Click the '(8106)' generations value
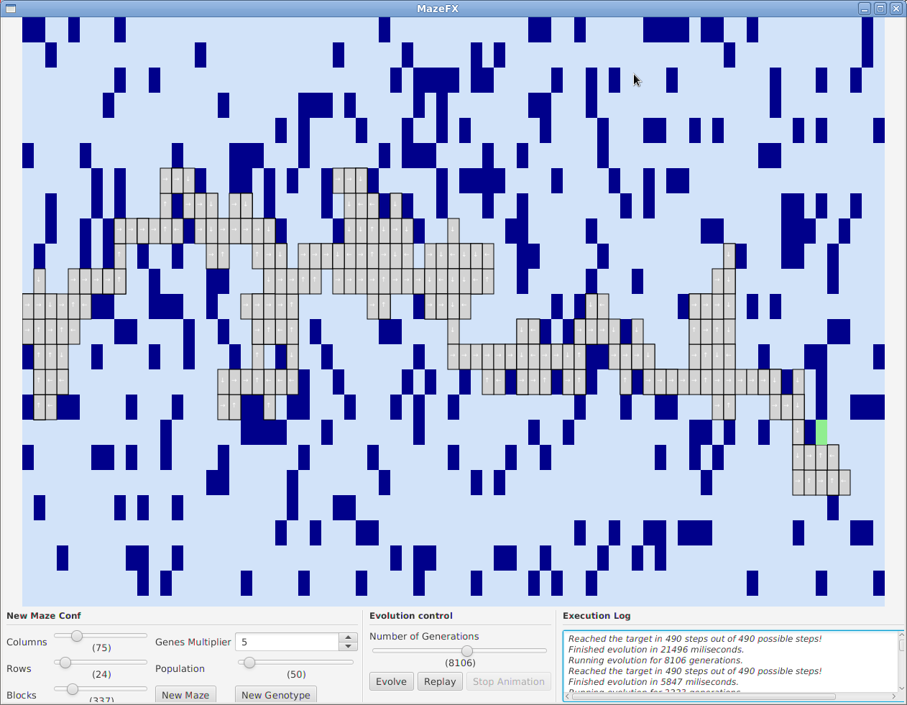This screenshot has height=705, width=907. (460, 663)
